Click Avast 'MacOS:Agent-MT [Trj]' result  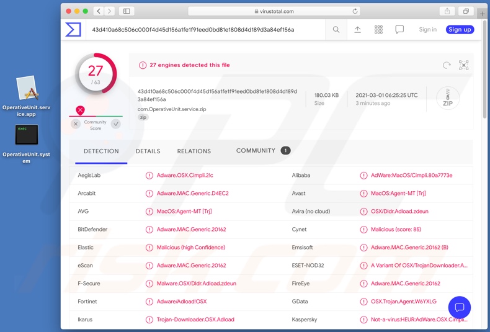pos(398,193)
